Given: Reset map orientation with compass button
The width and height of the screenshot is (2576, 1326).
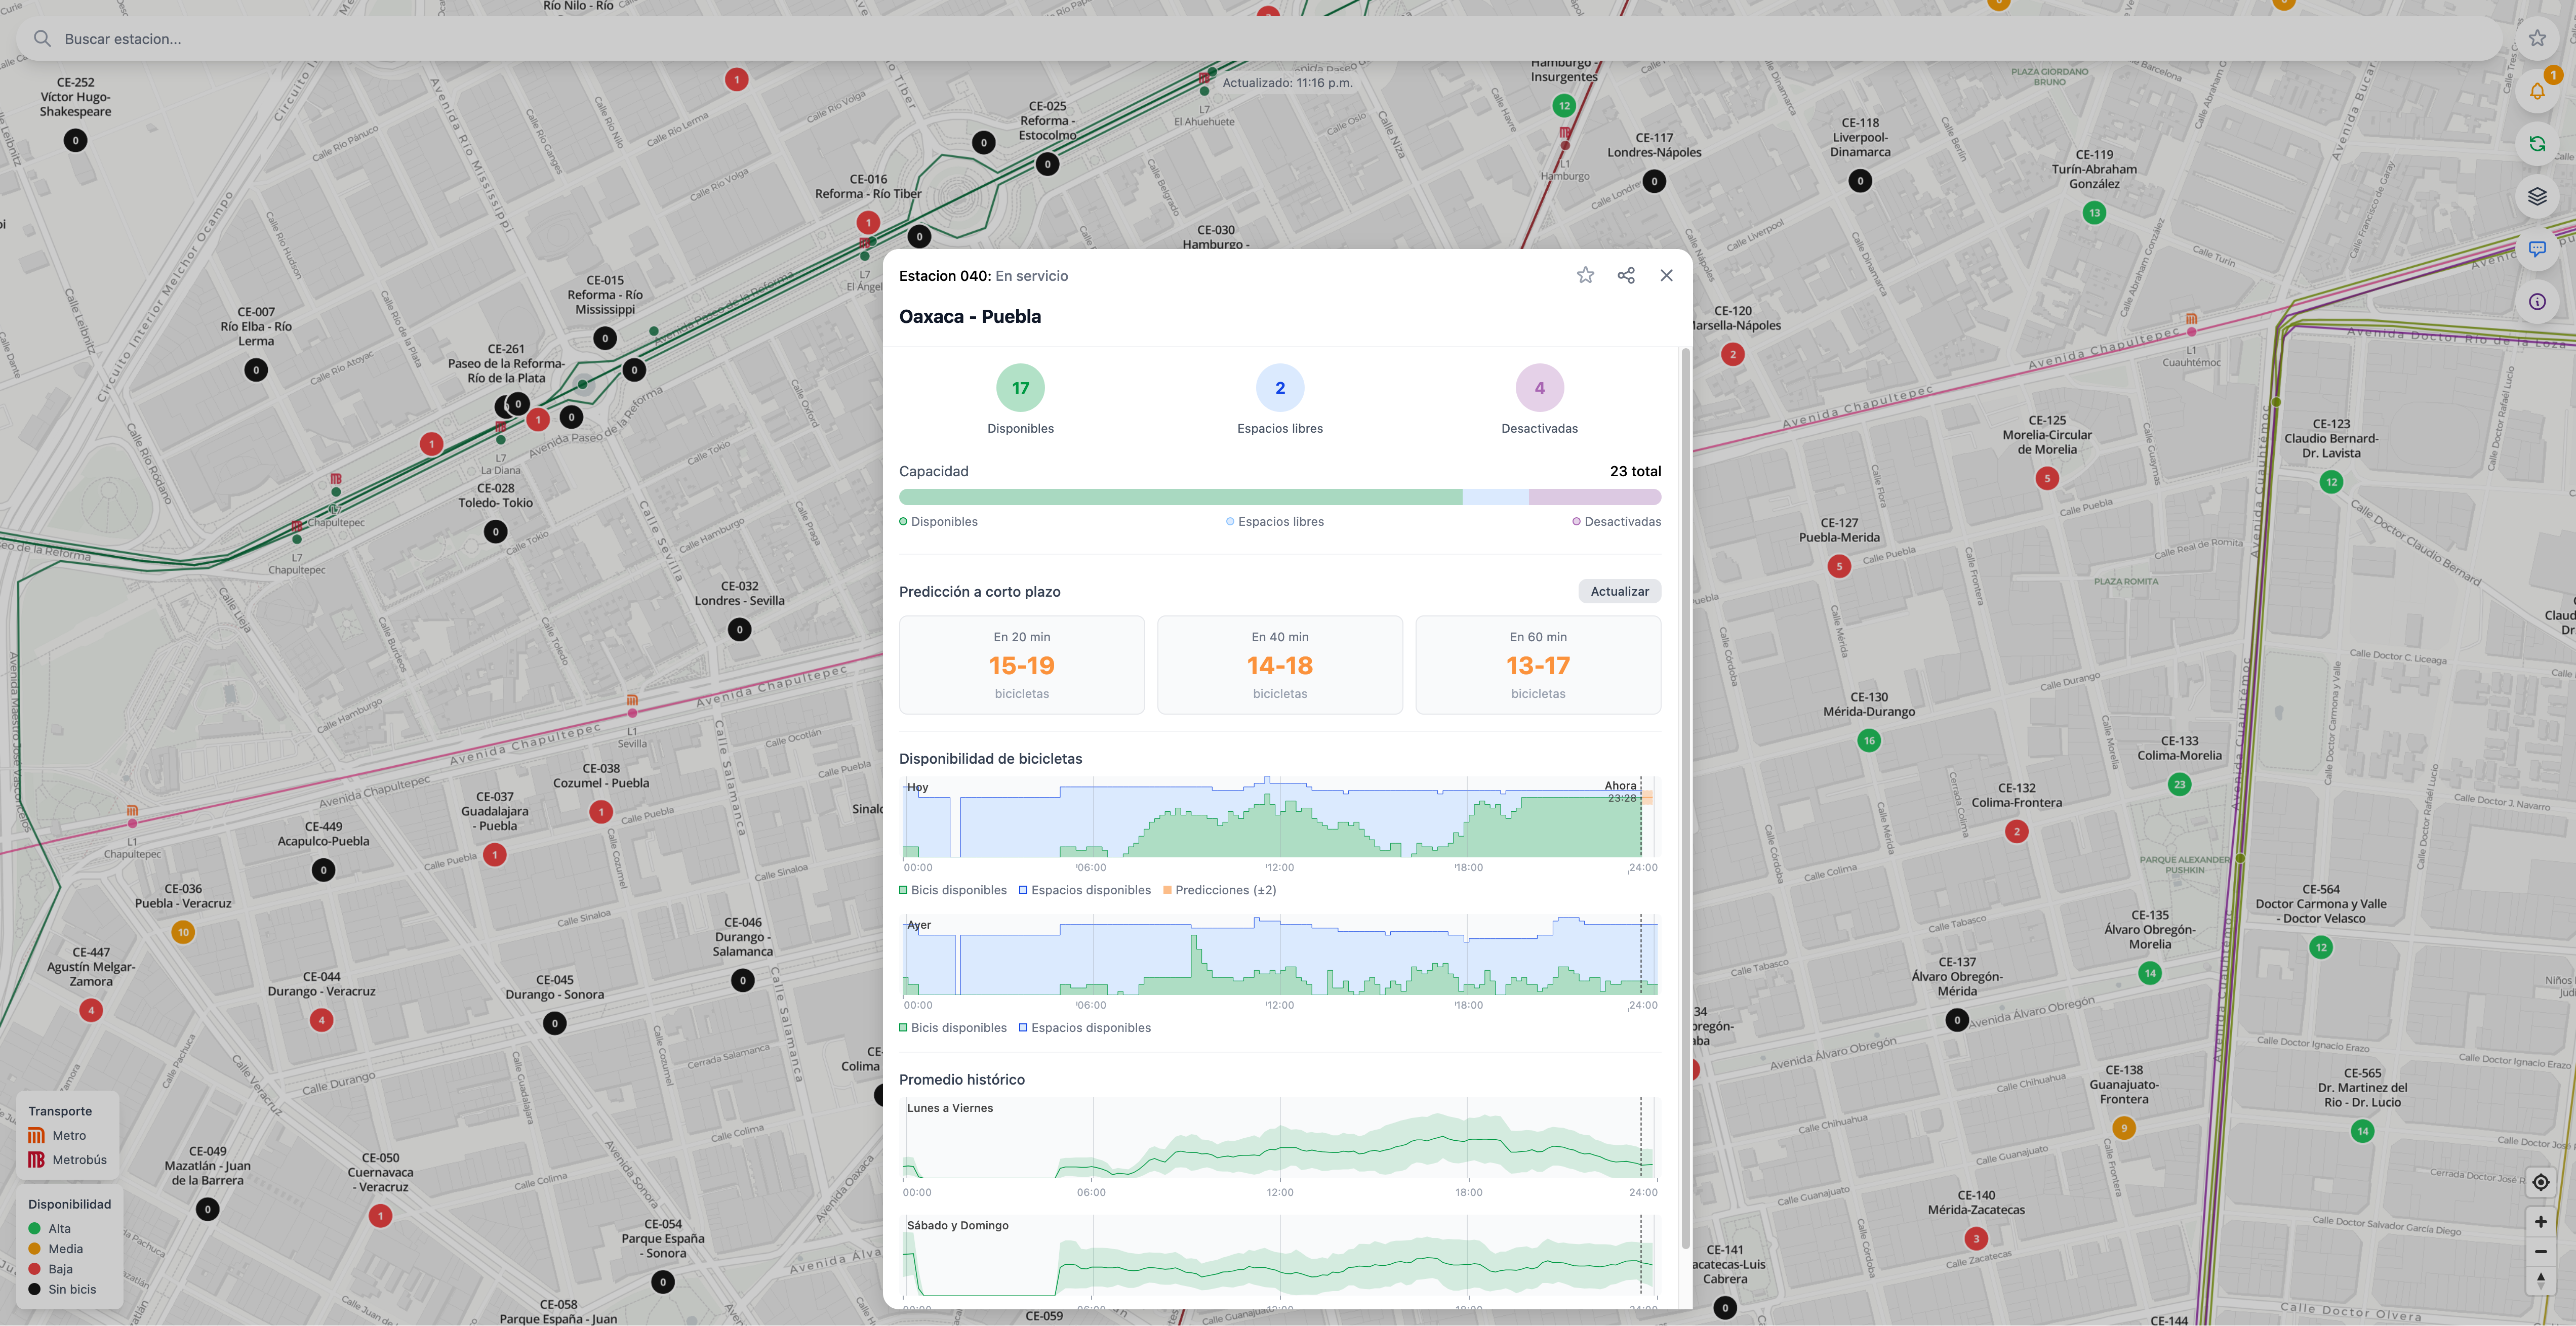Looking at the screenshot, I should click(x=2540, y=1280).
